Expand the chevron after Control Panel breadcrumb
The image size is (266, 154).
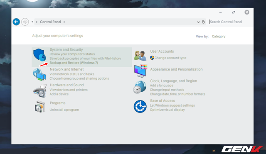click(x=64, y=22)
